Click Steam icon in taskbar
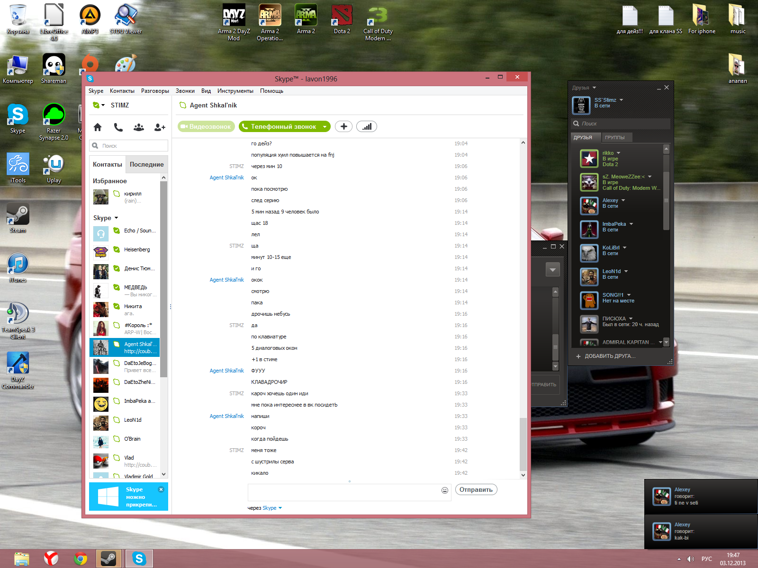This screenshot has height=568, width=758. coord(109,559)
